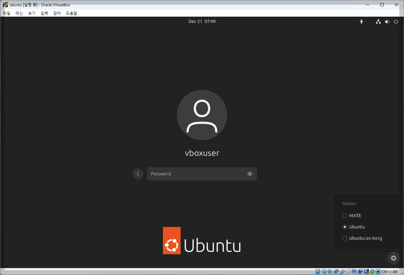Open the 파일 menu
Screen dimensions: 404x275
pos(7,13)
